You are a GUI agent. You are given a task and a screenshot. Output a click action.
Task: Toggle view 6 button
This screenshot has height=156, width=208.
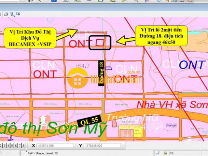[x=16, y=146]
